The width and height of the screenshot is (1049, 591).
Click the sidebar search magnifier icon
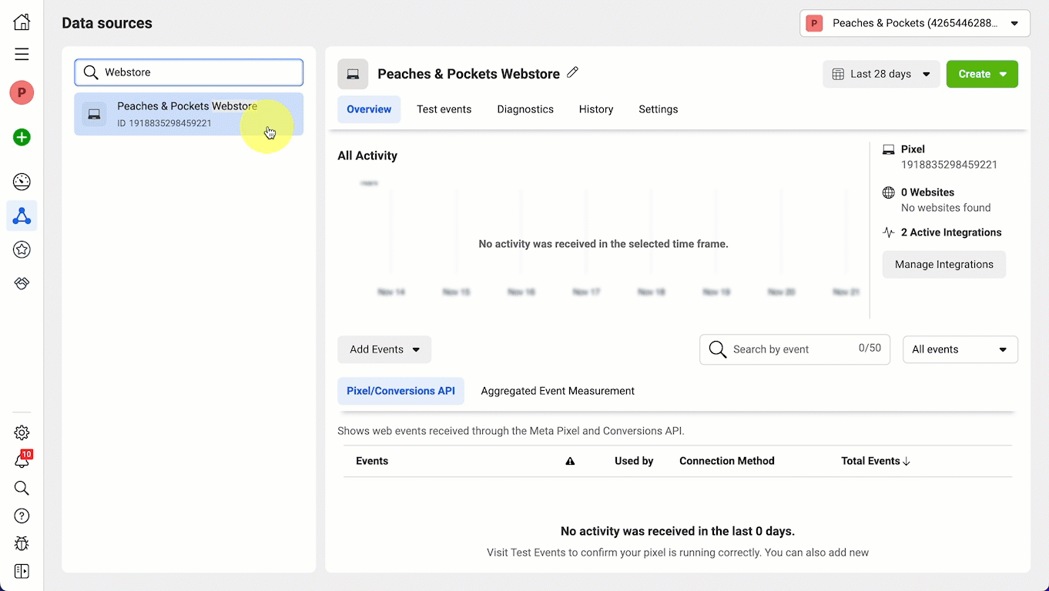click(x=22, y=488)
